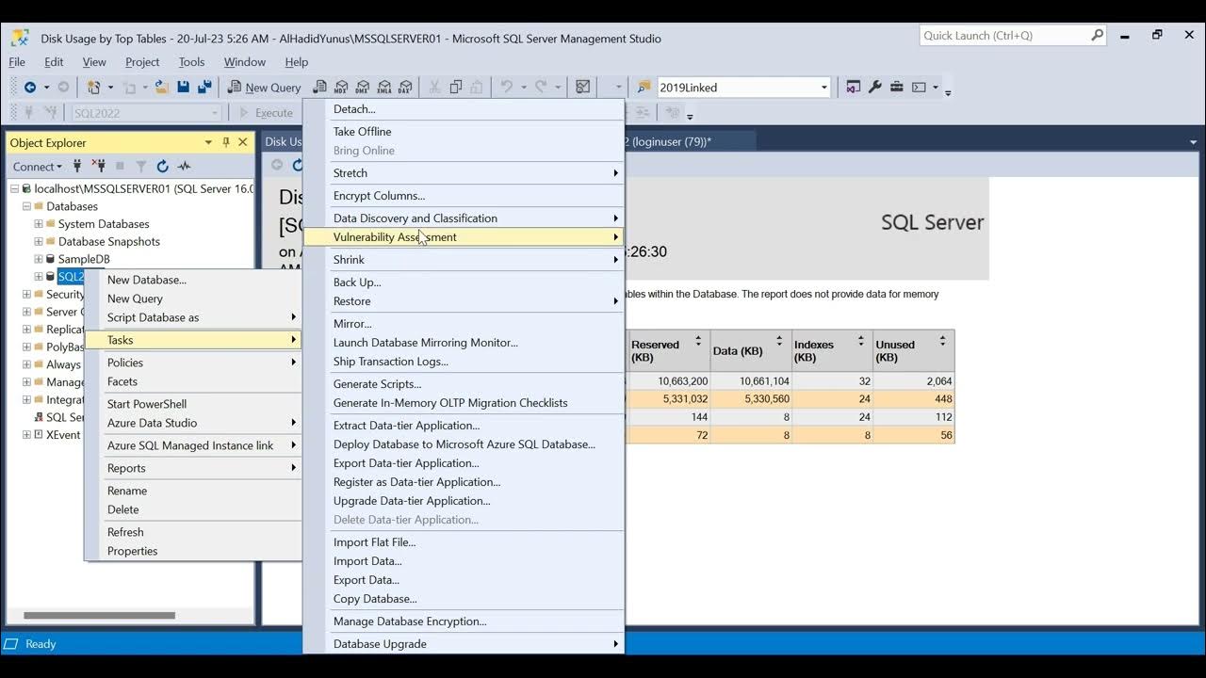Click the MDX query toolbar icon

(x=341, y=88)
